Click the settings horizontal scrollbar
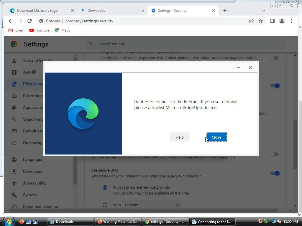 coord(144,210)
